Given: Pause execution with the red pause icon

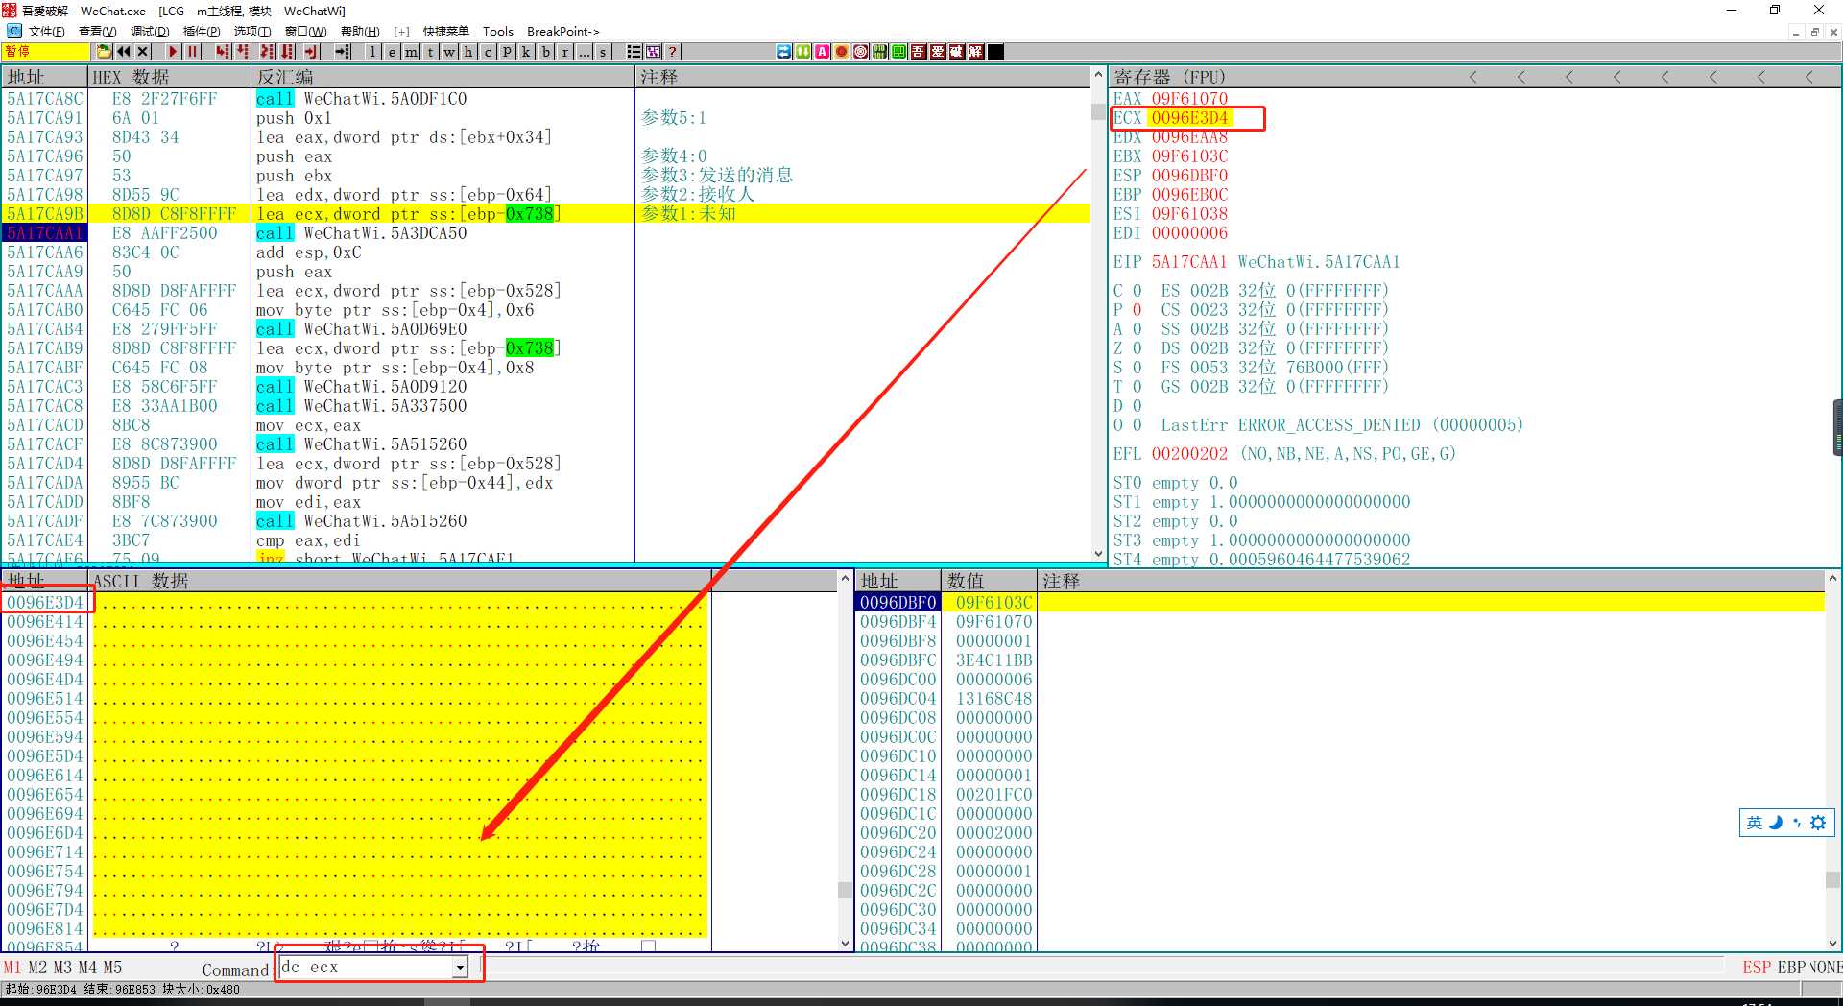Looking at the screenshot, I should pyautogui.click(x=193, y=52).
